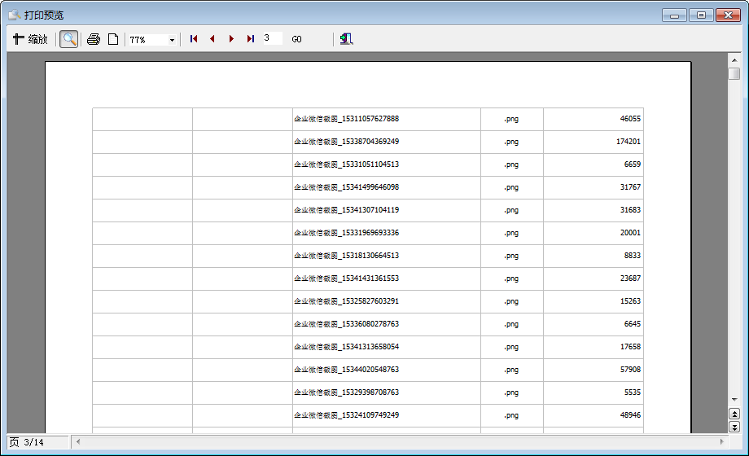Toggle the magnifier zoom tool
Screen dimensions: 749x456
(69, 39)
